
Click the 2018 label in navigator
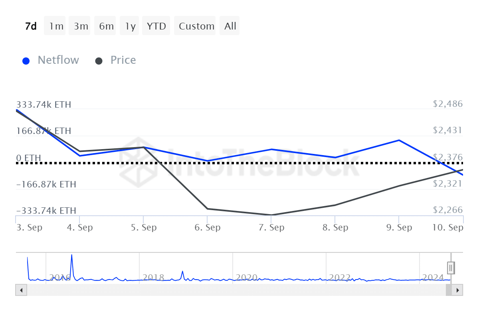coord(154,278)
